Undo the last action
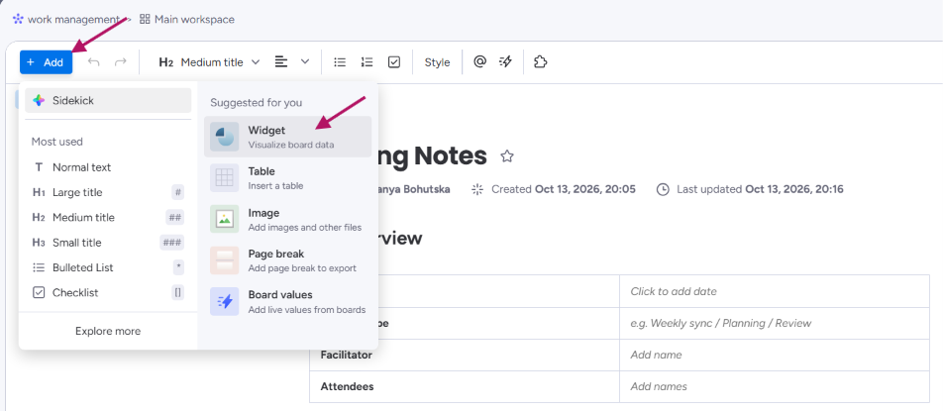Viewport: 943px width, 411px height. pyautogui.click(x=93, y=62)
